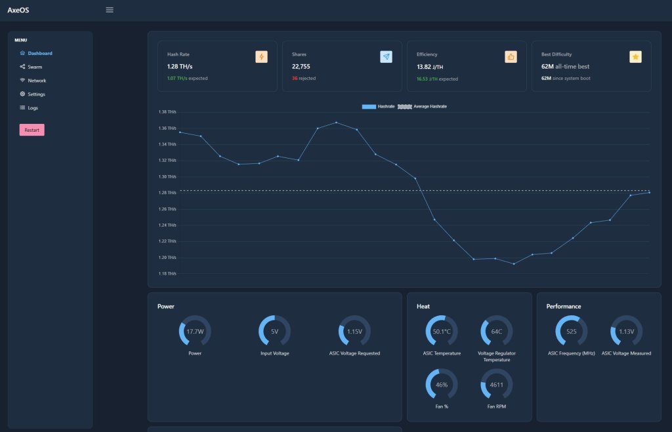Open the Logs menu page

click(x=33, y=108)
